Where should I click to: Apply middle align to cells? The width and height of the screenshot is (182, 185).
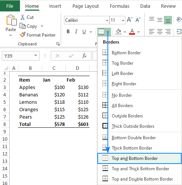(x=160, y=20)
